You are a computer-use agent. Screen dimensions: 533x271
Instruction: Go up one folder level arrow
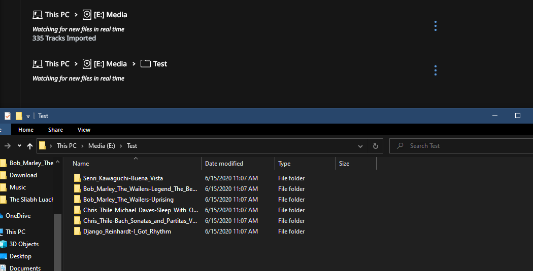(30, 146)
